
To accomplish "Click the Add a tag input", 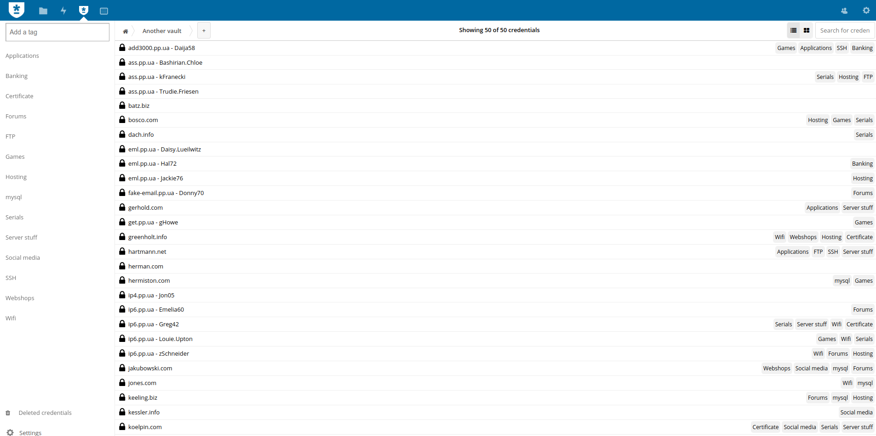I will (x=57, y=32).
